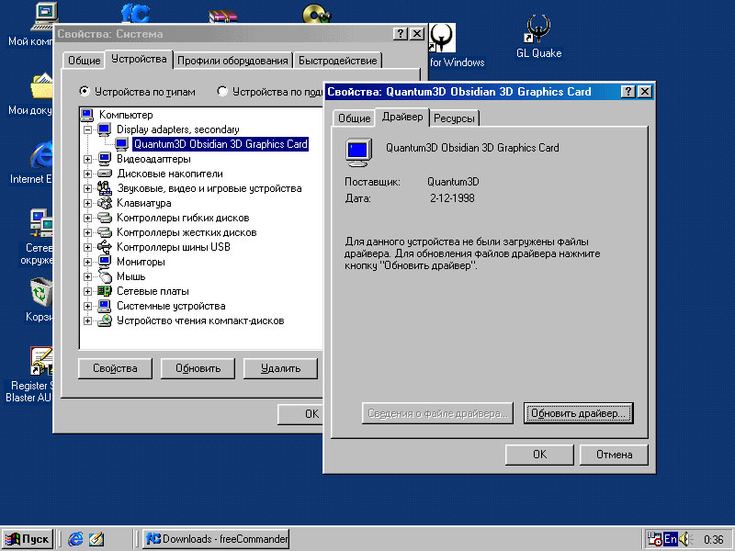Viewport: 735px width, 551px height.
Task: Select the Системные устройства tree label
Action: tap(171, 306)
